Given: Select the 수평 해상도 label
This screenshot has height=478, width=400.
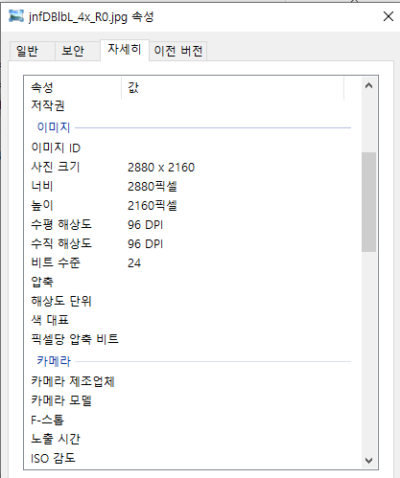Looking at the screenshot, I should (x=61, y=224).
